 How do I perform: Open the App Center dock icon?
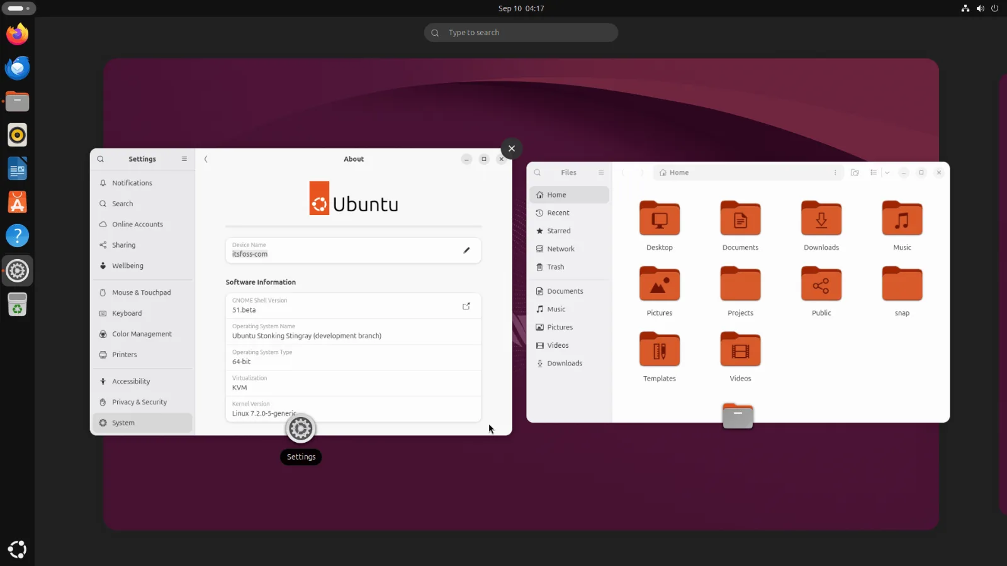click(x=18, y=203)
